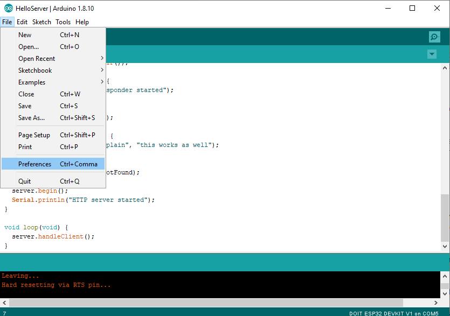The image size is (450, 316).
Task: Click the Arduino logo in title bar
Action: click(8, 8)
